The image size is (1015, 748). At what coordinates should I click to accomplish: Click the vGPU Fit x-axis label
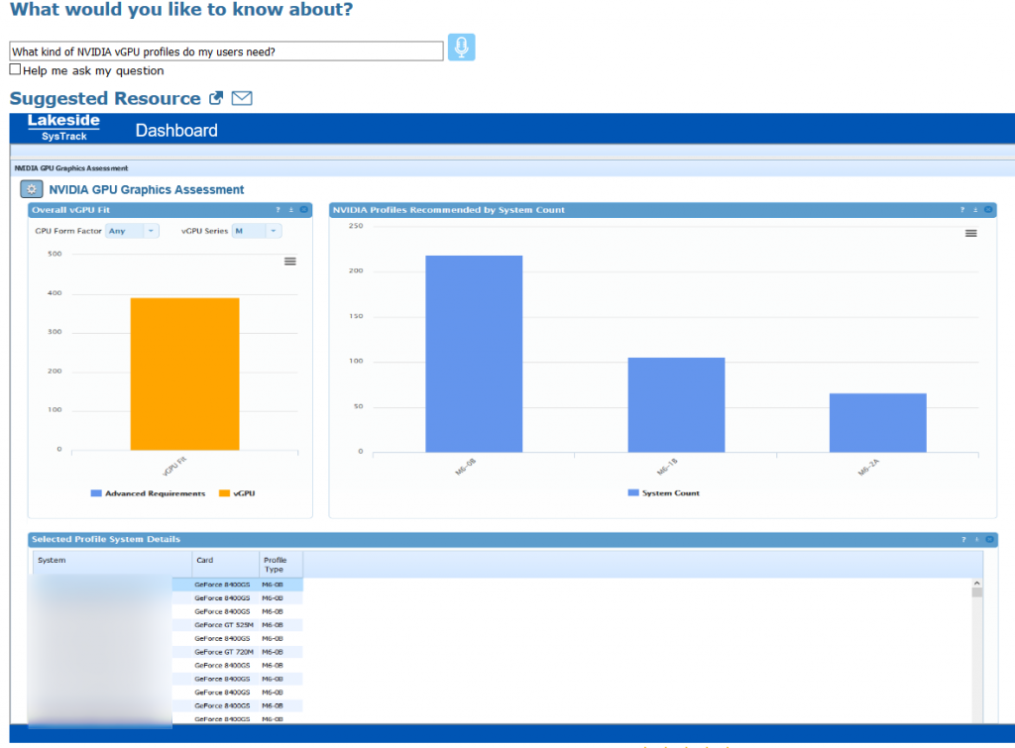coord(174,466)
